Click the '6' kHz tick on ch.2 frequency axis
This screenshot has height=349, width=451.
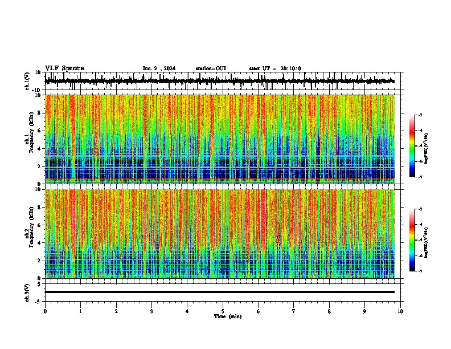[x=39, y=225]
